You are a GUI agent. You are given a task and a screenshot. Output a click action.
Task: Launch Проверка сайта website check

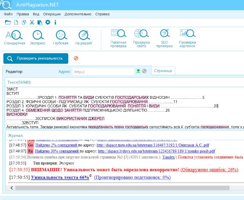(141, 38)
